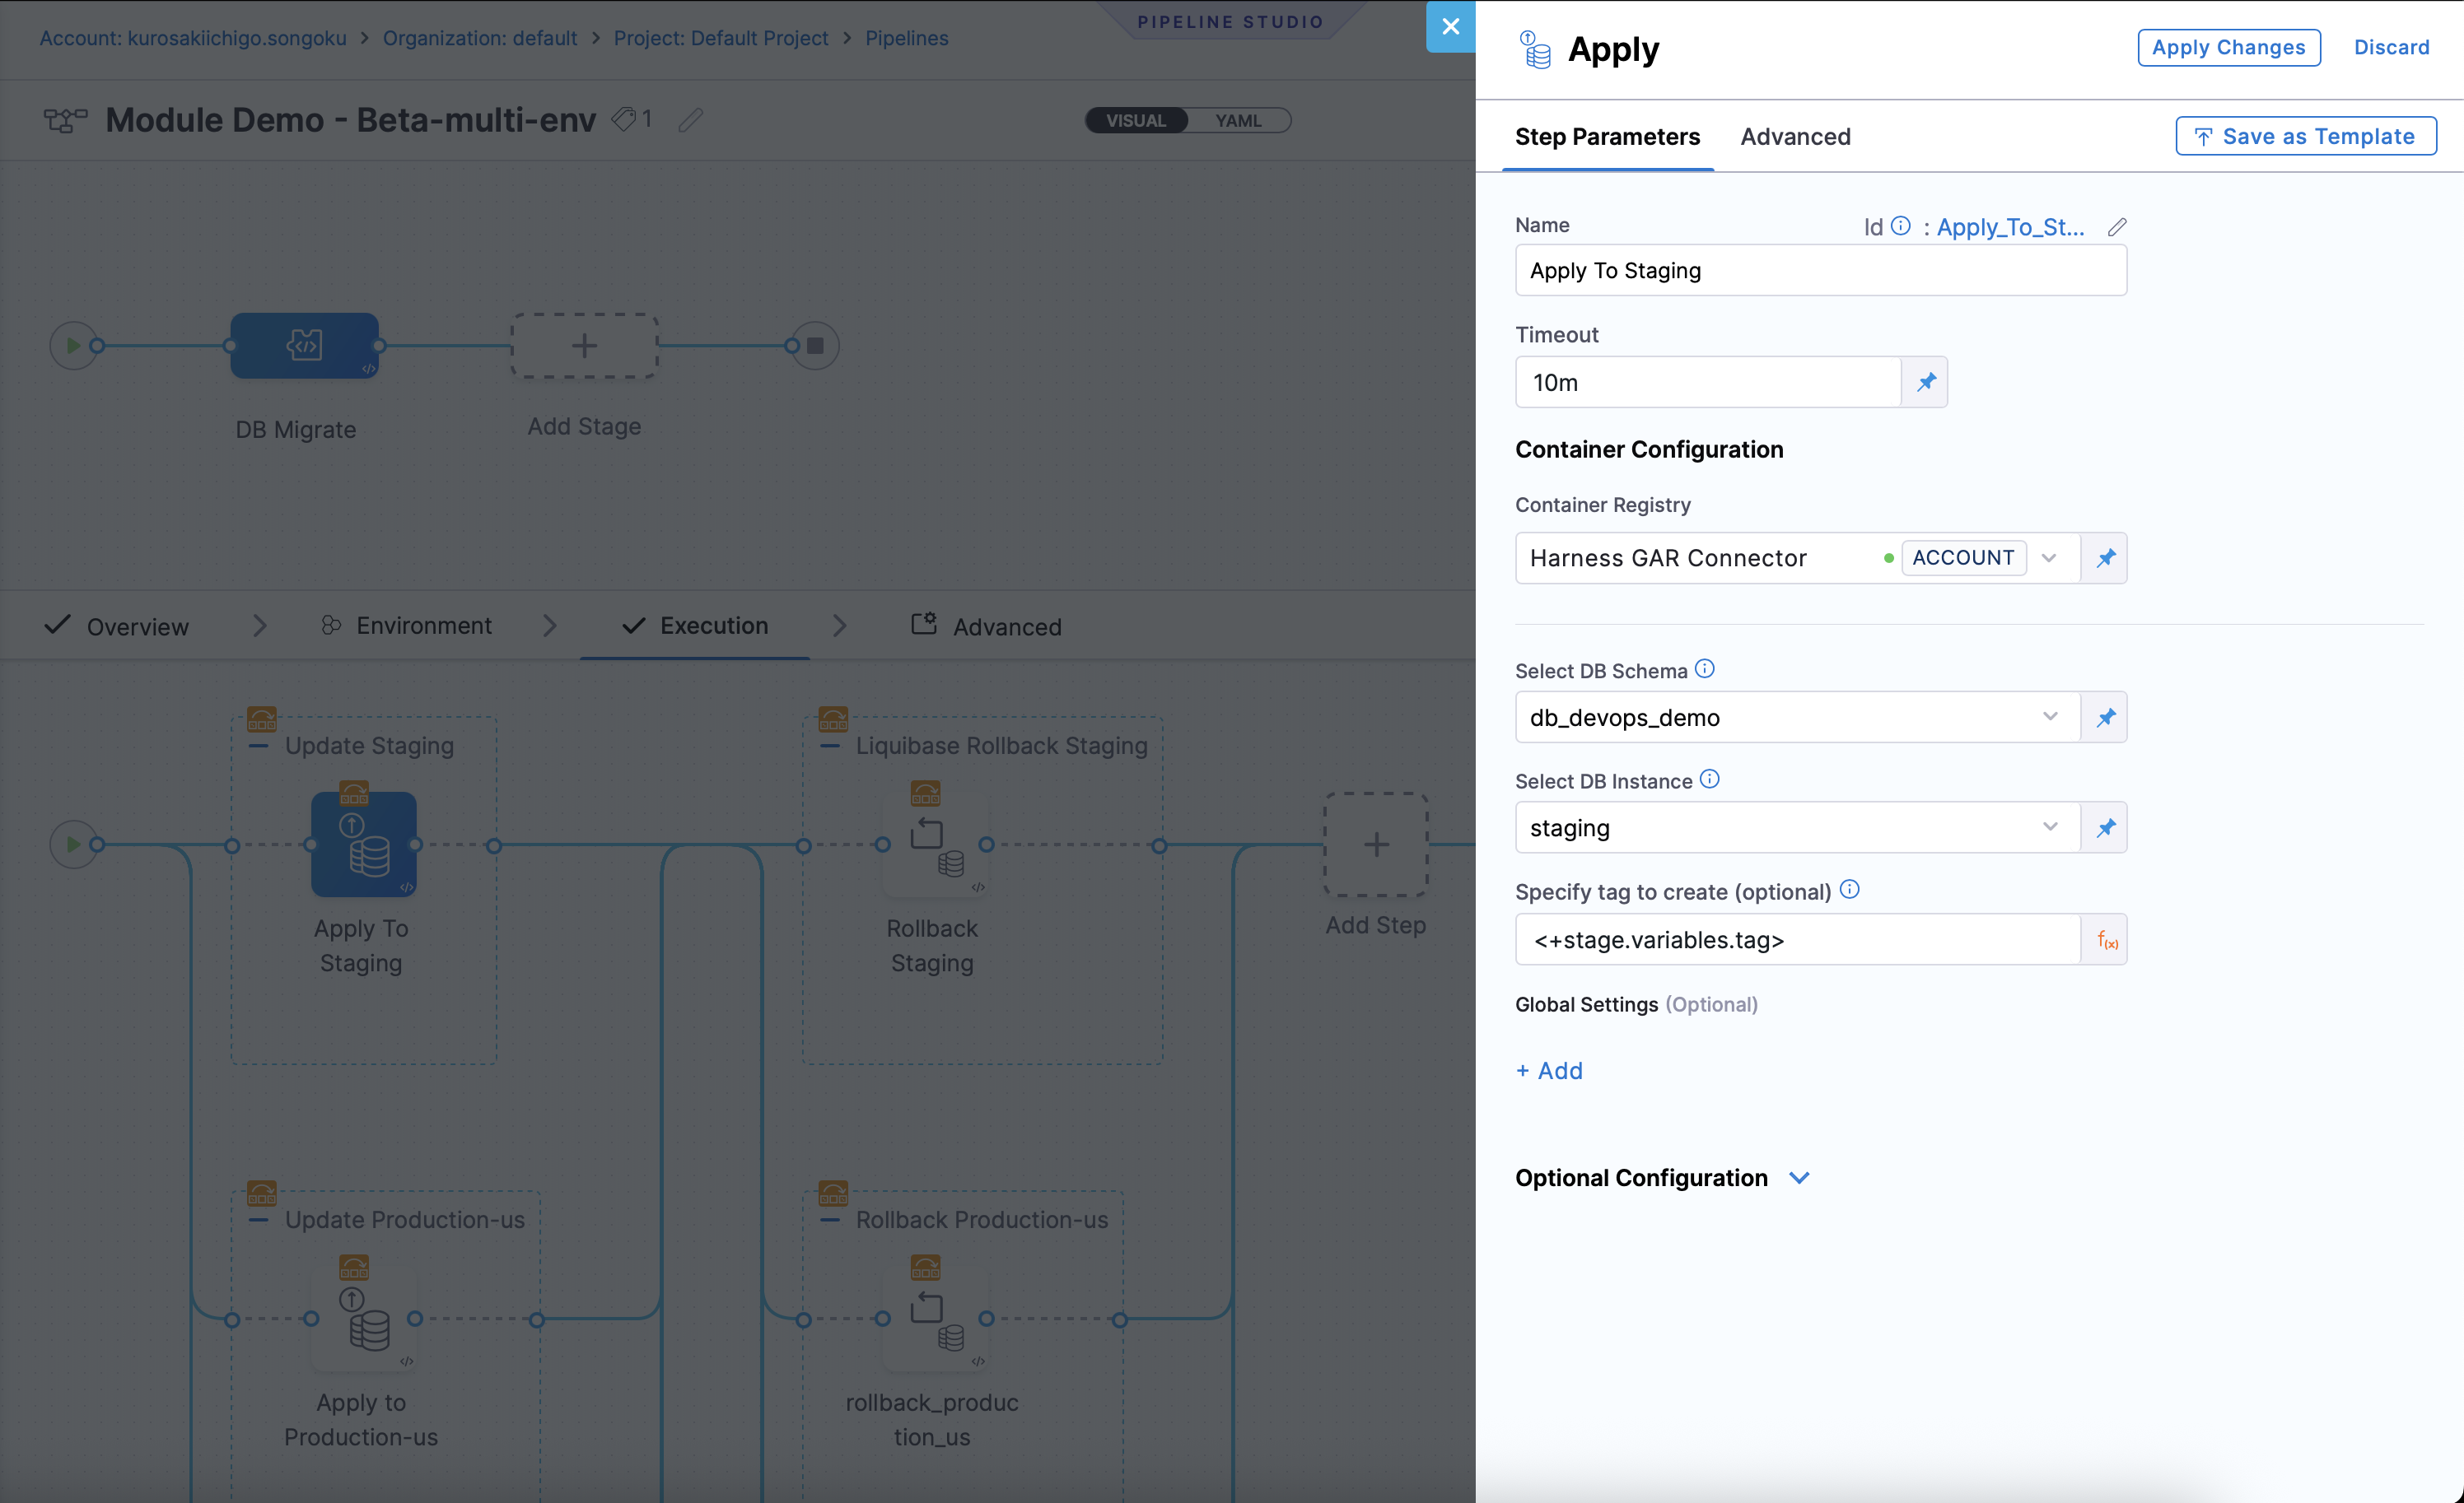The width and height of the screenshot is (2464, 1503).
Task: Open the Container Registry connector dropdown
Action: pyautogui.click(x=2050, y=557)
